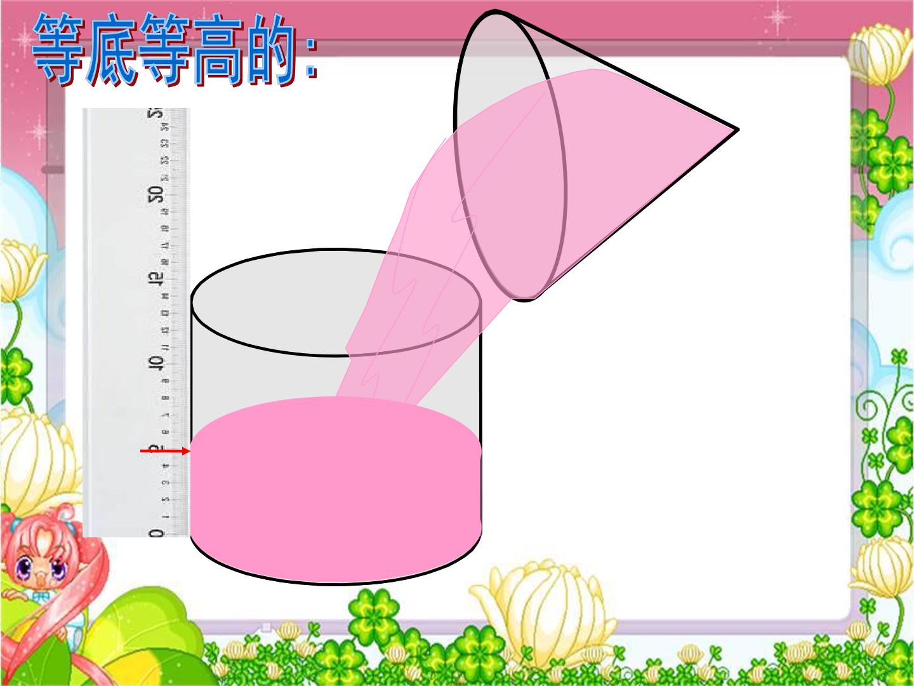Click the pink bottom ellipse of the cylinder
The image size is (914, 686).
point(336,553)
